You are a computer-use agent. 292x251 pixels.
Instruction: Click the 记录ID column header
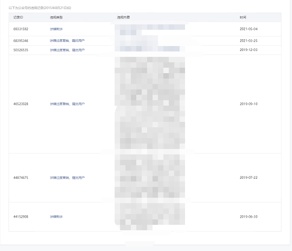coord(19,17)
